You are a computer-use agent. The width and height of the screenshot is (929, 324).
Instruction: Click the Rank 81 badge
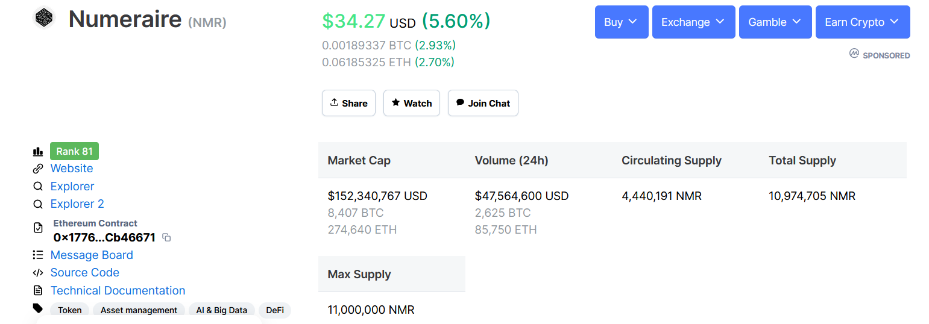point(74,151)
